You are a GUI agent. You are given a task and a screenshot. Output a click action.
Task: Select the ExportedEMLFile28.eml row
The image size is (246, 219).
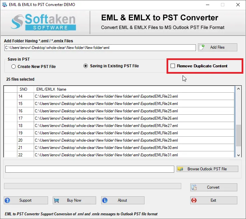click(119, 133)
